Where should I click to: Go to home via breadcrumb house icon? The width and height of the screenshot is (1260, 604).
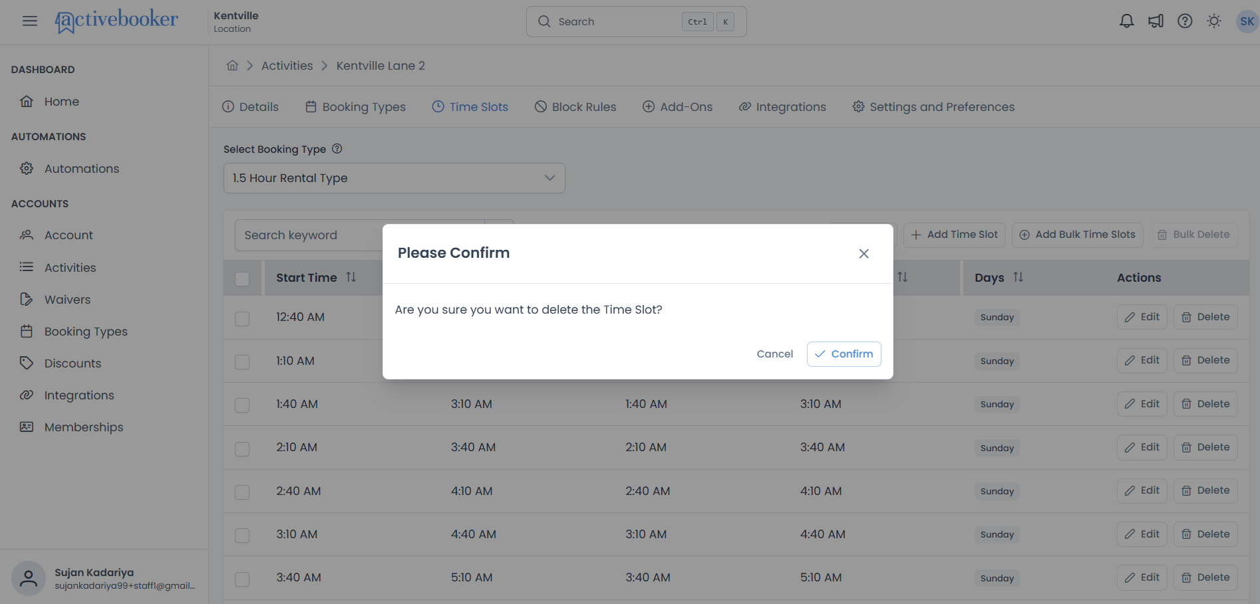tap(232, 65)
